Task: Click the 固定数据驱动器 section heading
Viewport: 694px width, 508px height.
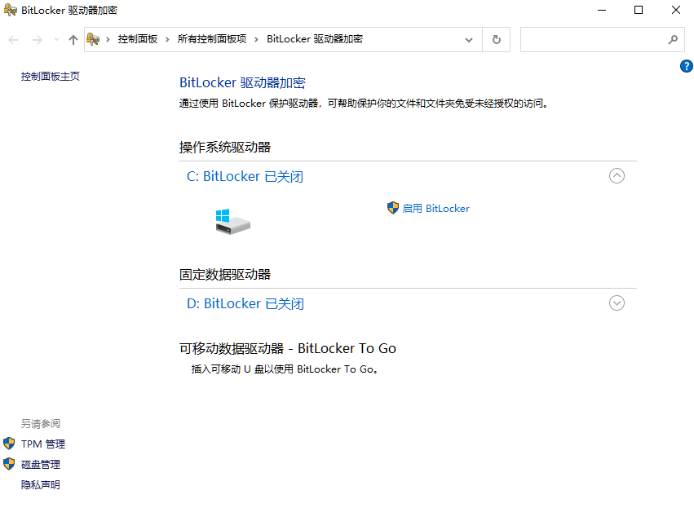Action: click(x=225, y=274)
